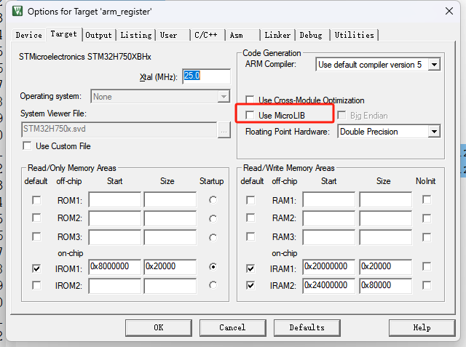466x347 pixels.
Task: Enable NoInit for RAM1
Action: [x=427, y=199]
